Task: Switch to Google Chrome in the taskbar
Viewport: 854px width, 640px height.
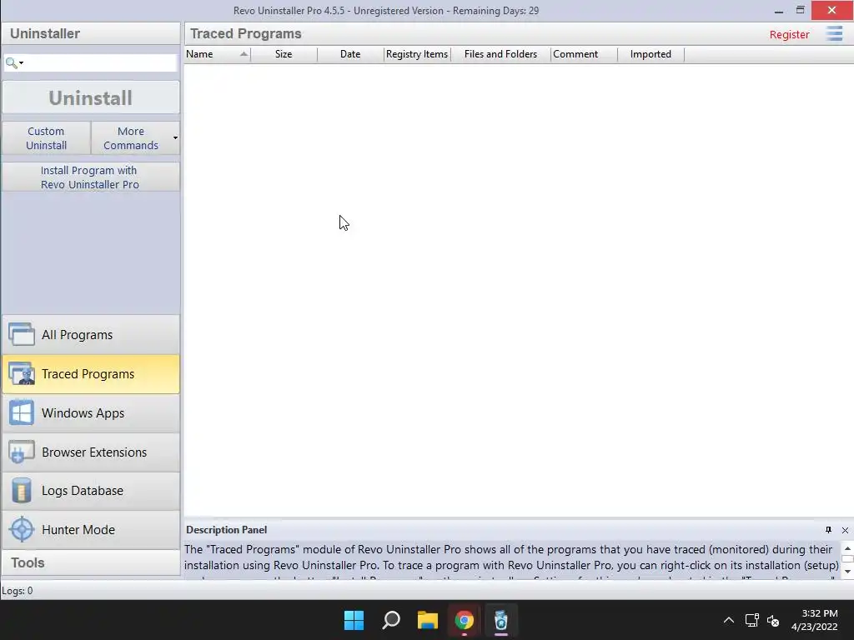Action: [x=464, y=620]
